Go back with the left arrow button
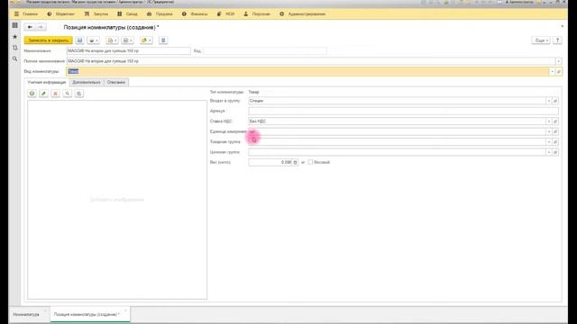Viewport: 577px width, 324px height. pos(30,27)
